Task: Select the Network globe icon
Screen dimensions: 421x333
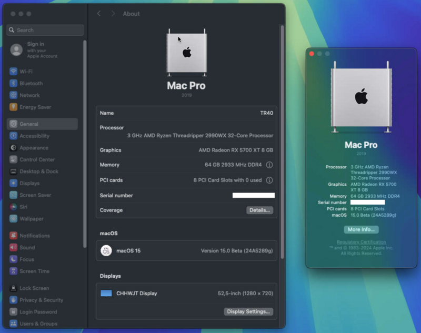Action: click(13, 95)
